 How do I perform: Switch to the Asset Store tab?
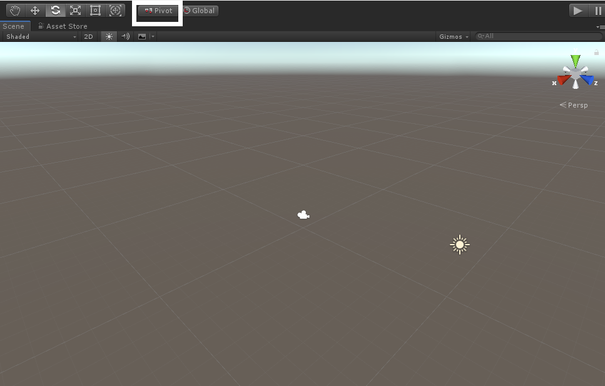[x=63, y=26]
